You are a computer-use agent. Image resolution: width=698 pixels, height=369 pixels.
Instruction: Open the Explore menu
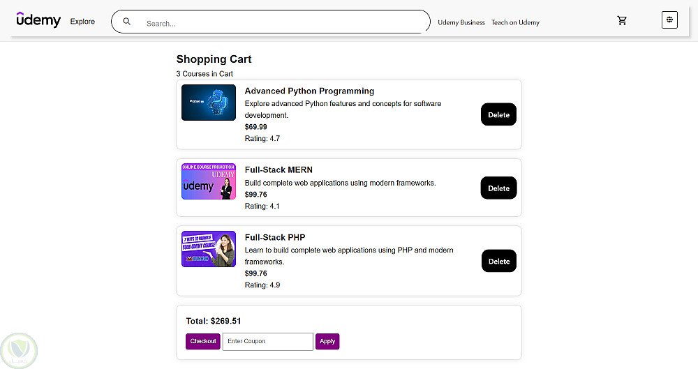tap(82, 22)
